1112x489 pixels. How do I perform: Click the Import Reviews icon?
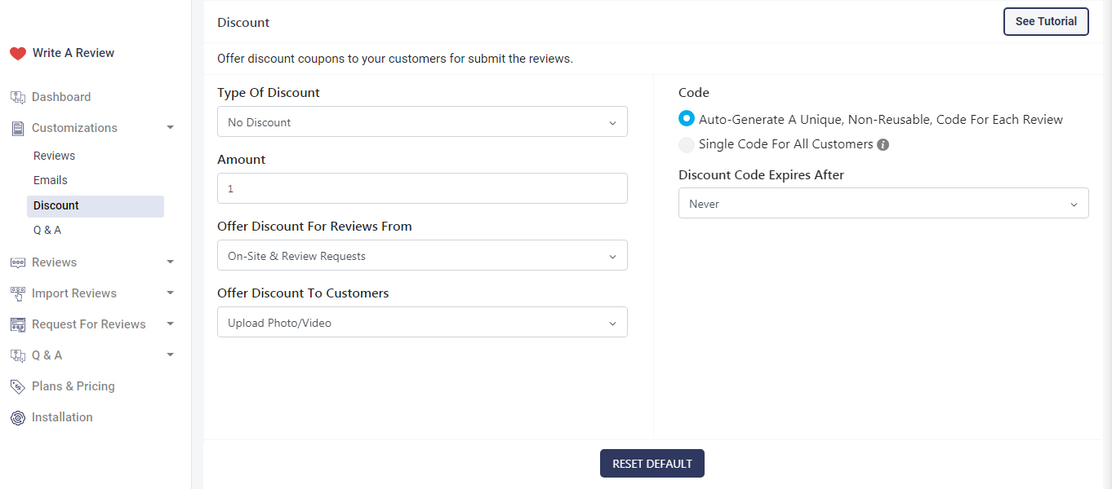17,293
